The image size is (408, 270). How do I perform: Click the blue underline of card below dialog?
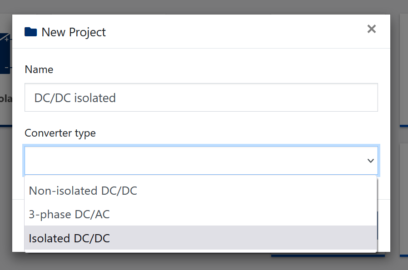[x=327, y=256]
